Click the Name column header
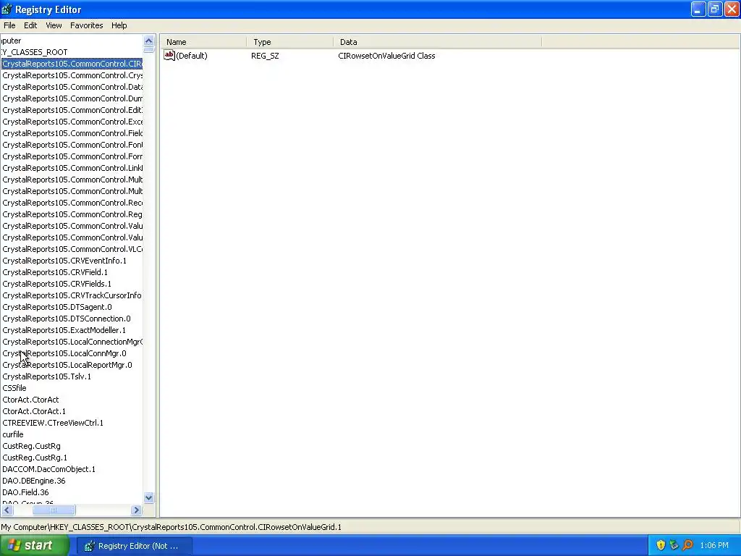Image resolution: width=741 pixels, height=556 pixels. click(203, 42)
